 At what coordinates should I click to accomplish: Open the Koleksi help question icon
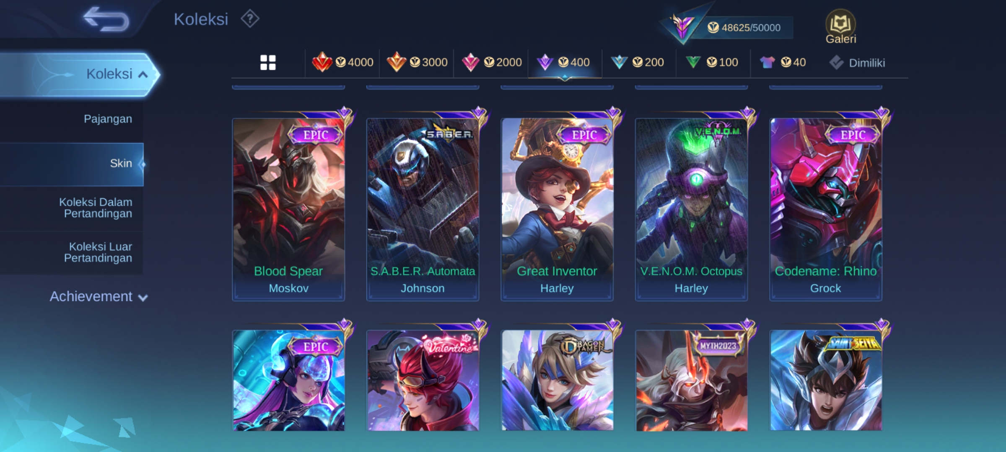point(250,19)
